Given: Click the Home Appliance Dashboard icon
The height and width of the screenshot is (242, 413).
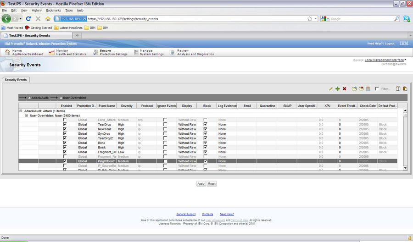Looking at the screenshot, I should pos(8,52).
